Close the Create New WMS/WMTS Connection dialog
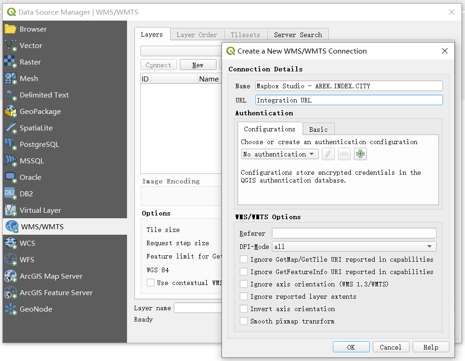The image size is (465, 361). [x=445, y=51]
